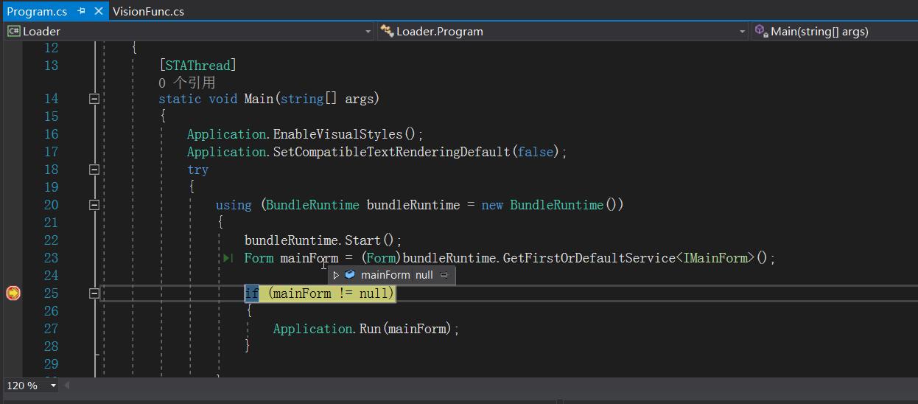Screen dimensions: 918x404
Task: Remove the breakpoint at line 25
Action: pos(13,293)
